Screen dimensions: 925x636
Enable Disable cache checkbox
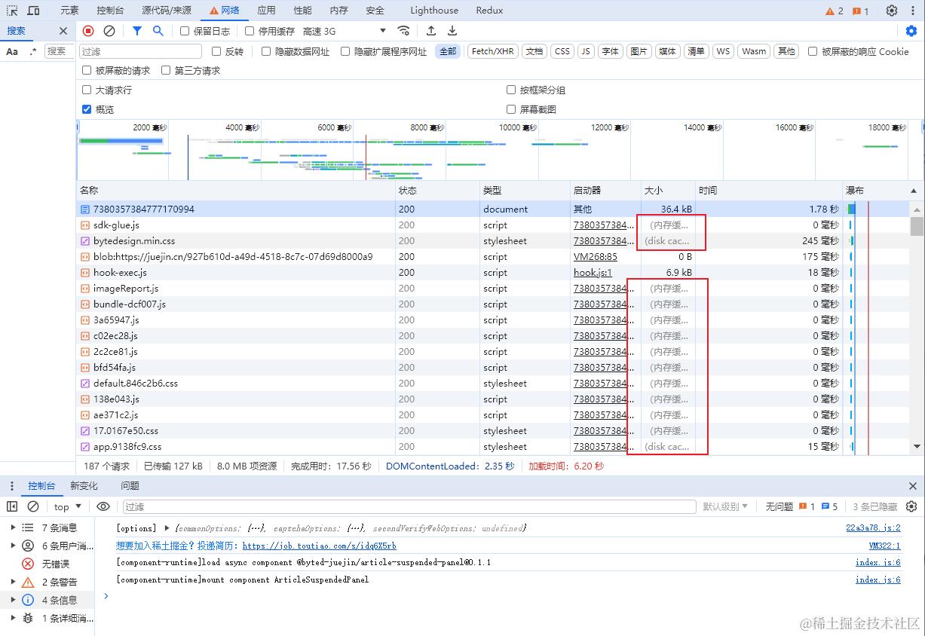point(250,31)
